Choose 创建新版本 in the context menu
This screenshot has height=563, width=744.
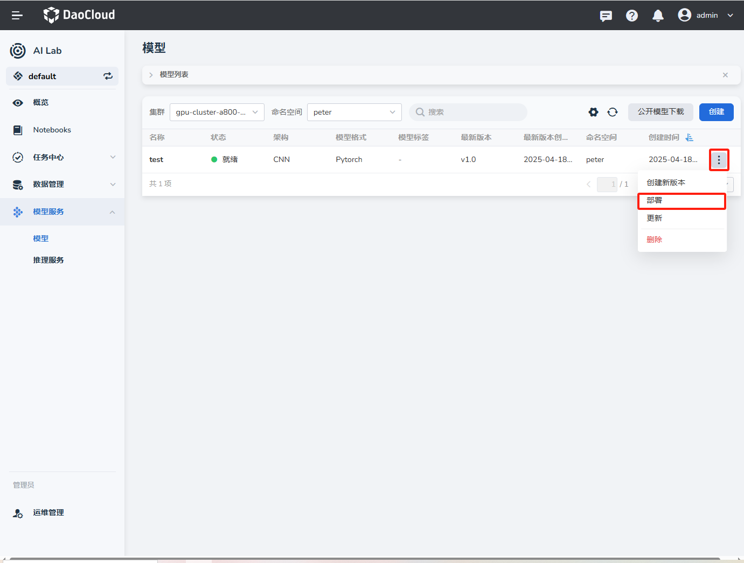click(x=666, y=182)
